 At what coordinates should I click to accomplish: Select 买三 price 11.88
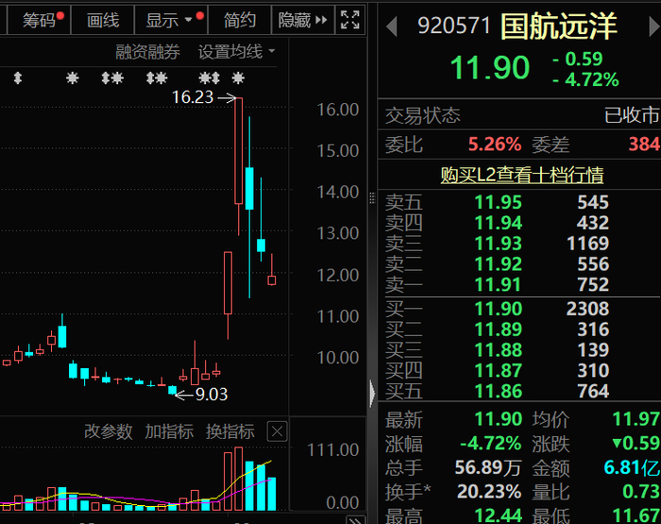[499, 350]
